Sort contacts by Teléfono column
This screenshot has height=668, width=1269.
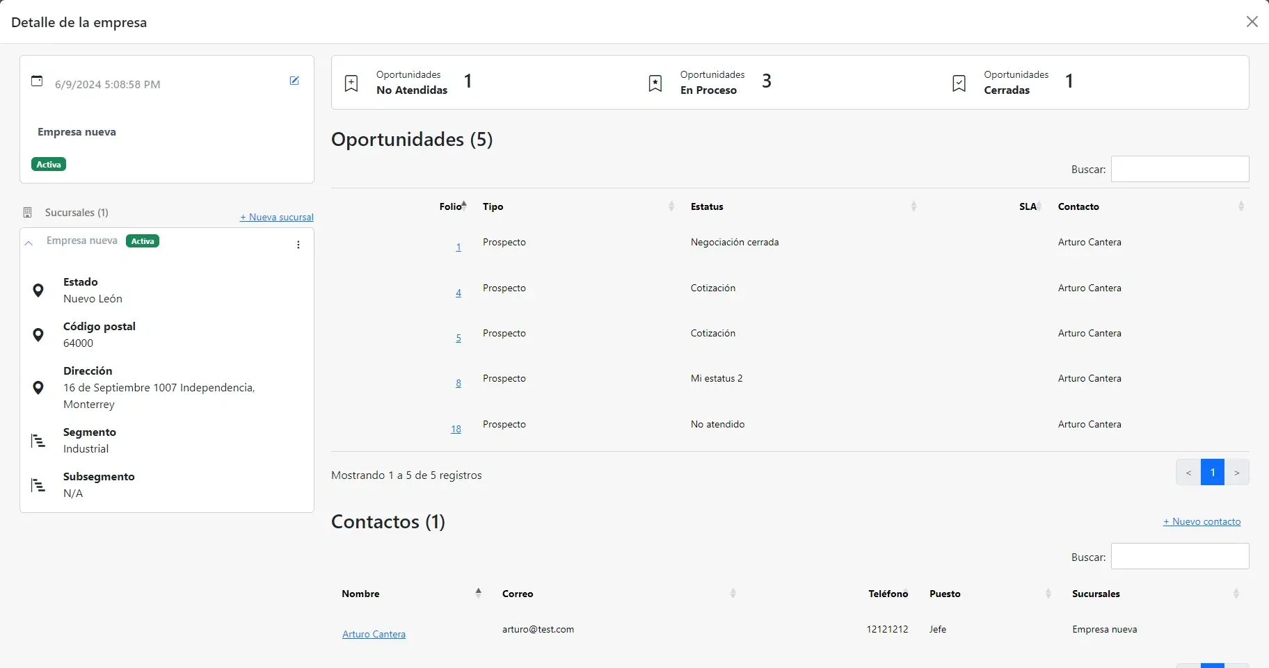[888, 594]
